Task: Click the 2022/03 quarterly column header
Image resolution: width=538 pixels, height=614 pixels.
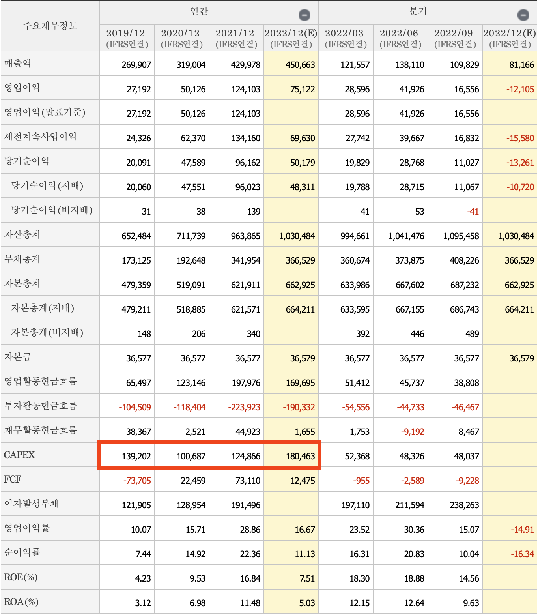Action: coord(346,38)
